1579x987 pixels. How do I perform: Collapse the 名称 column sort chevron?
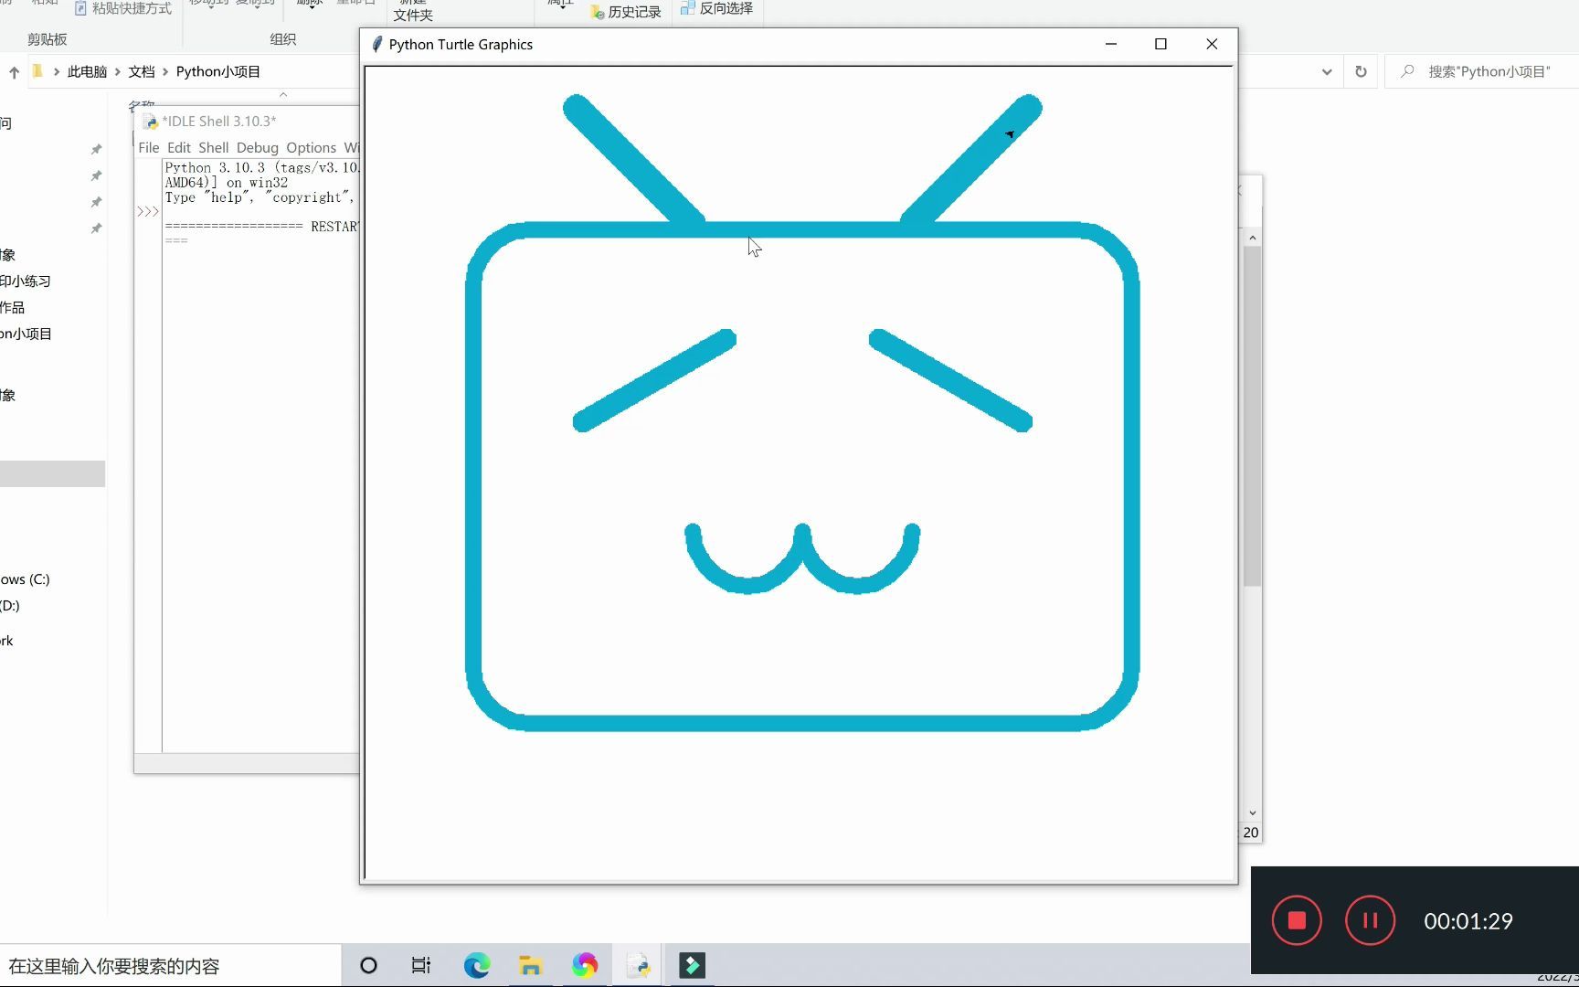pyautogui.click(x=283, y=94)
